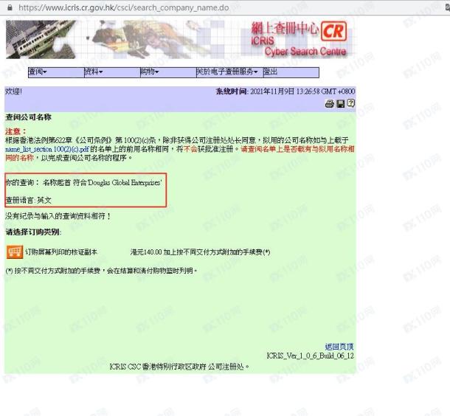This screenshot has height=416, width=450.
Task: Click the footnote about 手续费 delivery charges
Action: click(101, 271)
